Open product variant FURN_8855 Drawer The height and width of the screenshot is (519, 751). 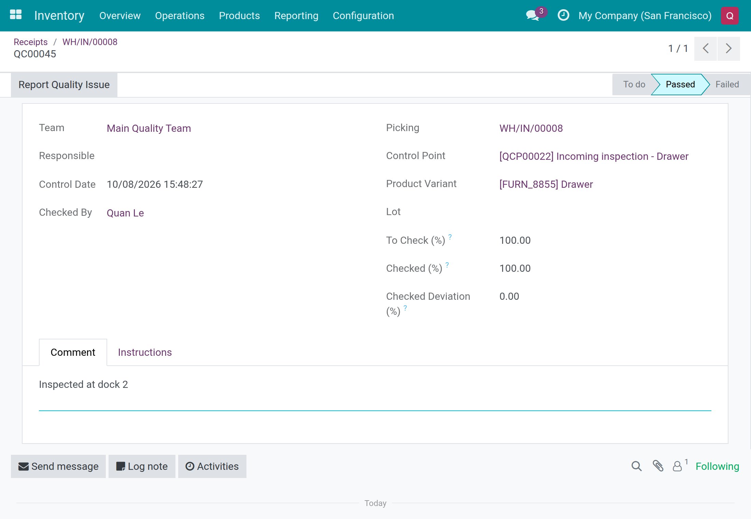546,184
